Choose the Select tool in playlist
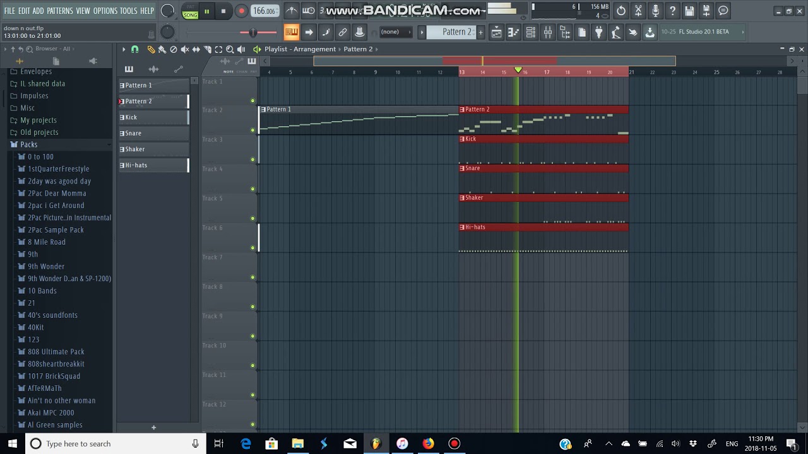This screenshot has height=454, width=808. [218, 49]
